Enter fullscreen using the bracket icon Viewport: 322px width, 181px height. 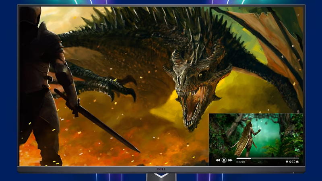point(294,162)
